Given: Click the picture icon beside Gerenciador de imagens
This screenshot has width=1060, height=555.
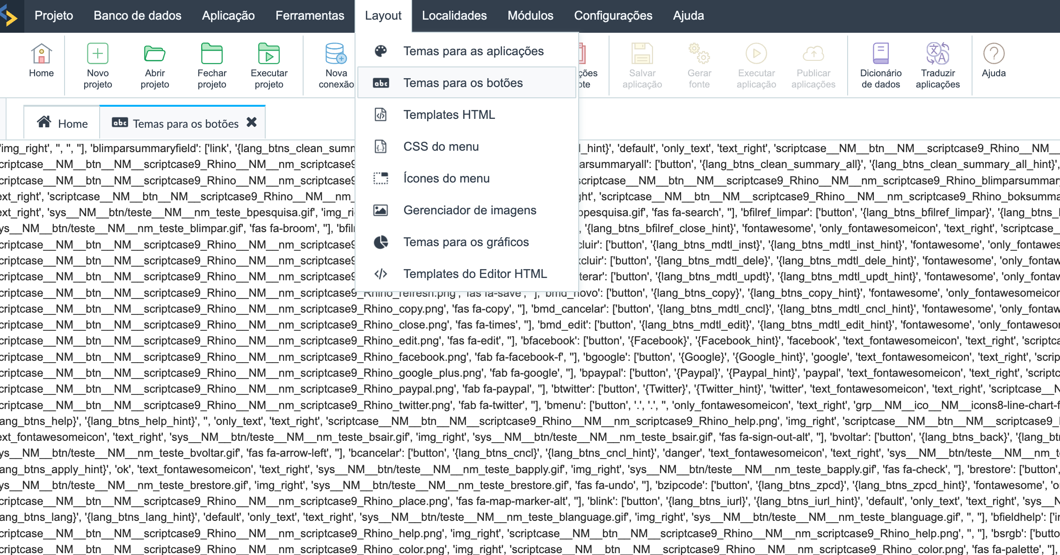Looking at the screenshot, I should point(381,210).
